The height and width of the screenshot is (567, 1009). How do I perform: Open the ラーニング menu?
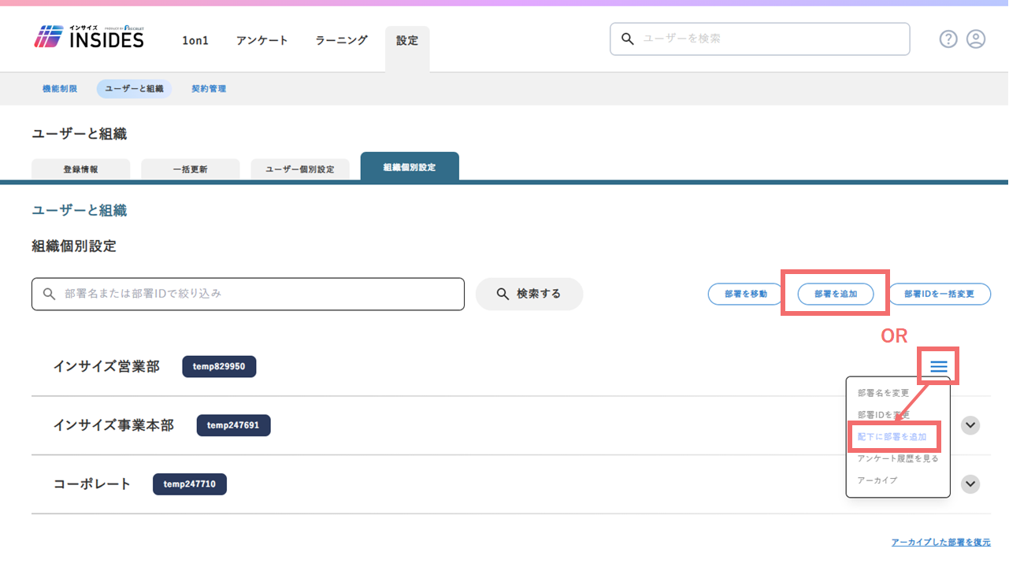[x=341, y=40]
